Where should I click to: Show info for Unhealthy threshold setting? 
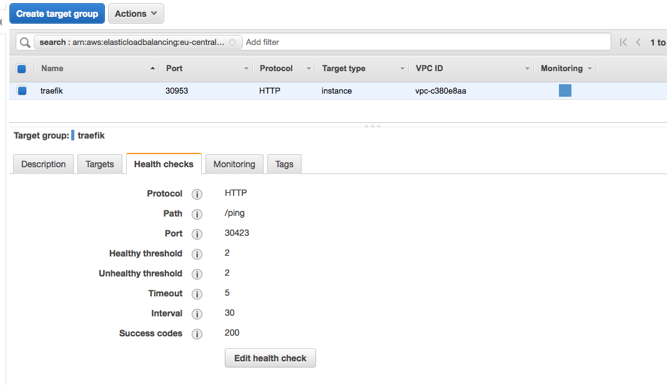tap(197, 274)
